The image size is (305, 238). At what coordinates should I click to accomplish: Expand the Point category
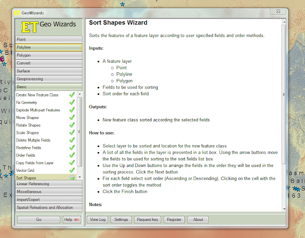point(49,40)
